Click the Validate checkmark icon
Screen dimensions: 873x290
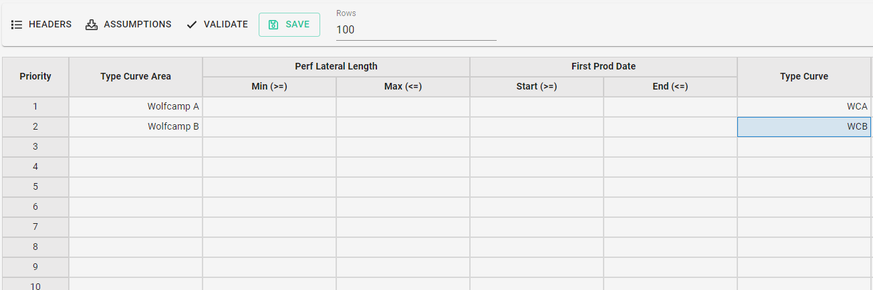coord(192,24)
